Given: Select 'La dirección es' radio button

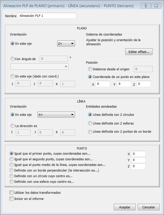Looking at the screenshot, I should click(12, 126).
